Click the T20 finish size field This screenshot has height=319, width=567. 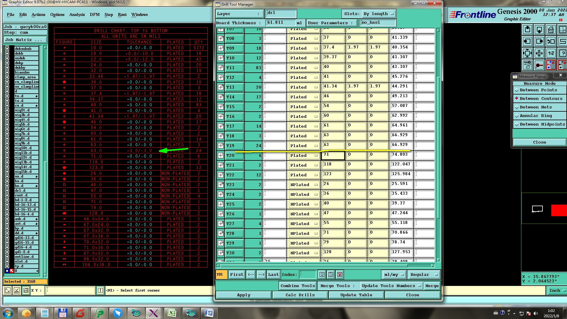click(x=333, y=155)
